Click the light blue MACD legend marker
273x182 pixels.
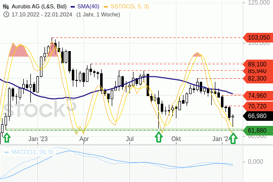(7, 152)
